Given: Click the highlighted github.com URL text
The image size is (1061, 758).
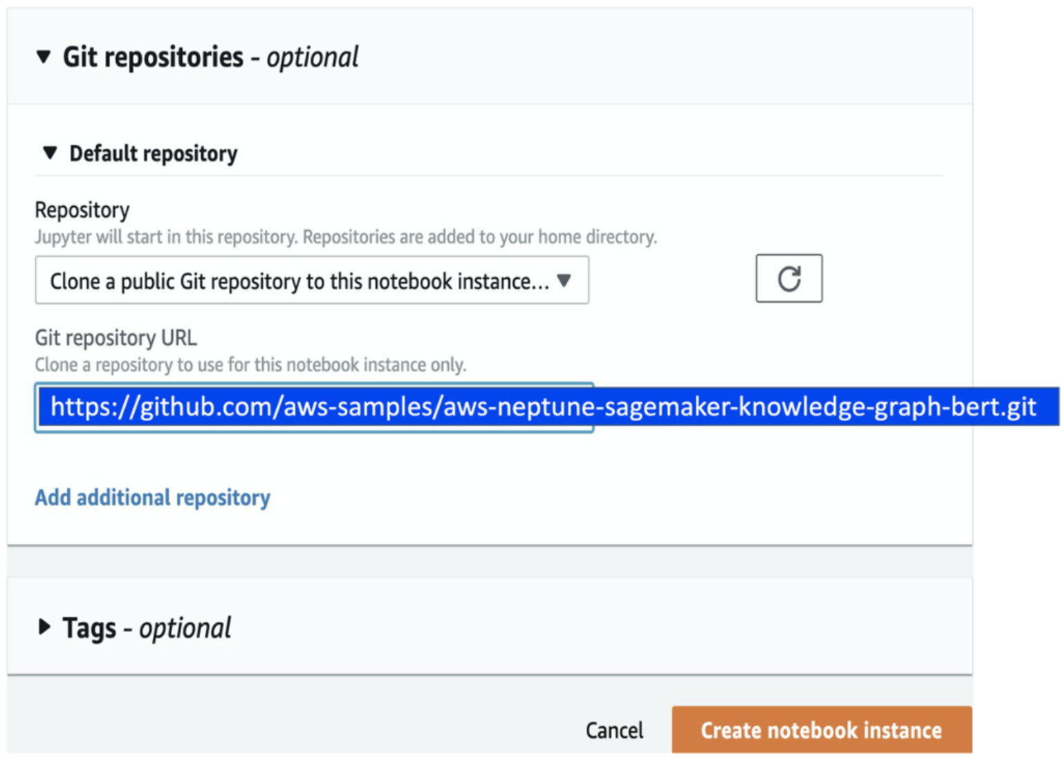Looking at the screenshot, I should tap(543, 407).
